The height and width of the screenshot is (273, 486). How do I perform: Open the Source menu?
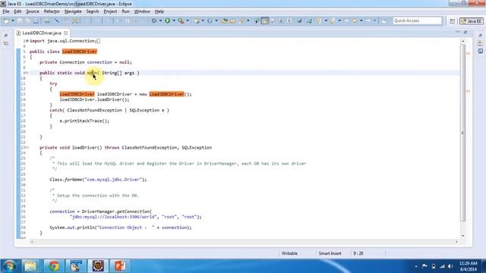pyautogui.click(x=33, y=11)
